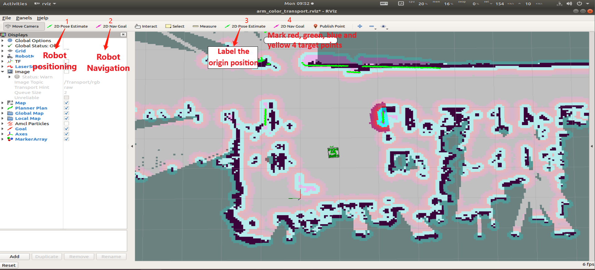Activate the Interact tool
This screenshot has height=270, width=595.
[146, 26]
